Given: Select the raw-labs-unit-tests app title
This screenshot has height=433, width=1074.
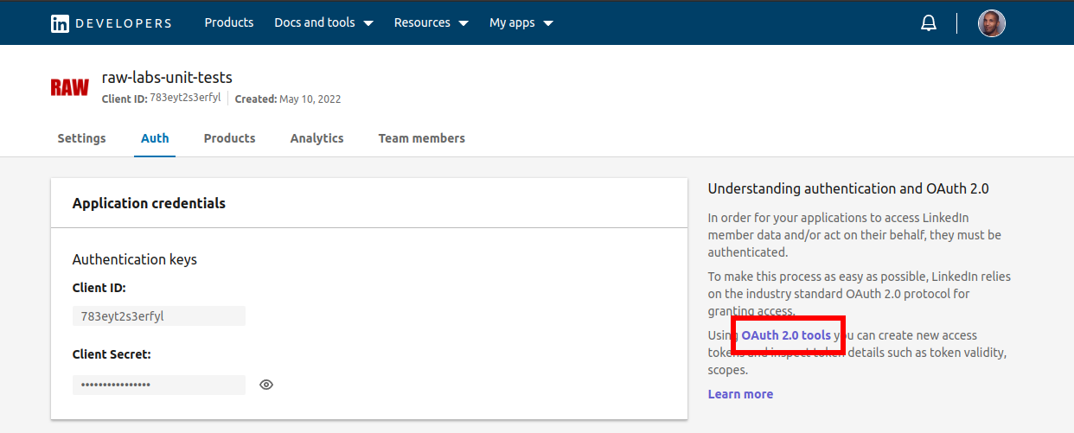Looking at the screenshot, I should tap(167, 78).
